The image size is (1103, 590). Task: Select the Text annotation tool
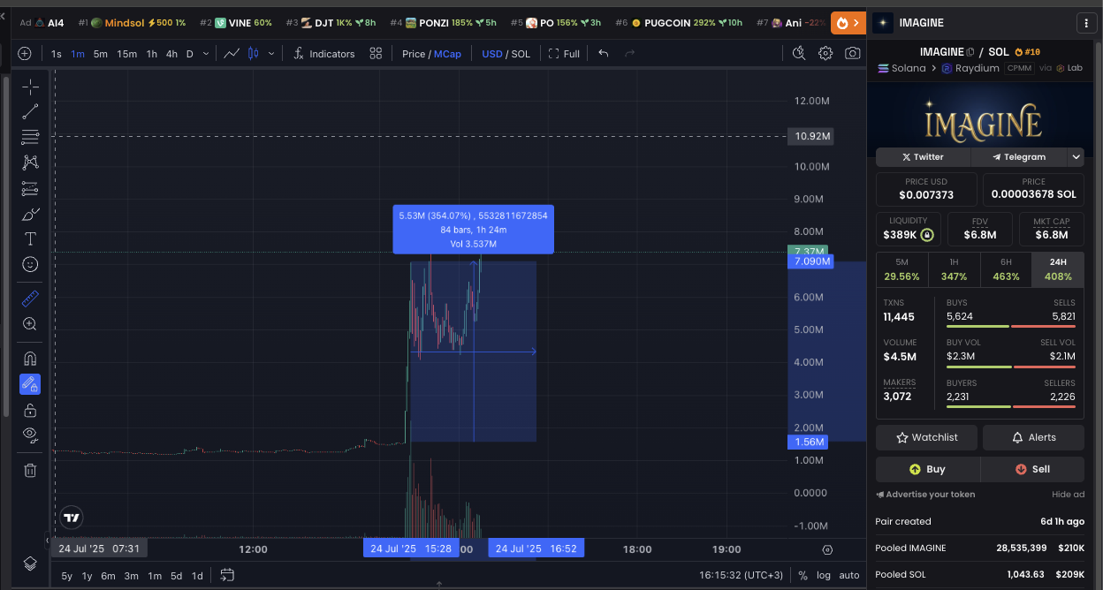30,238
